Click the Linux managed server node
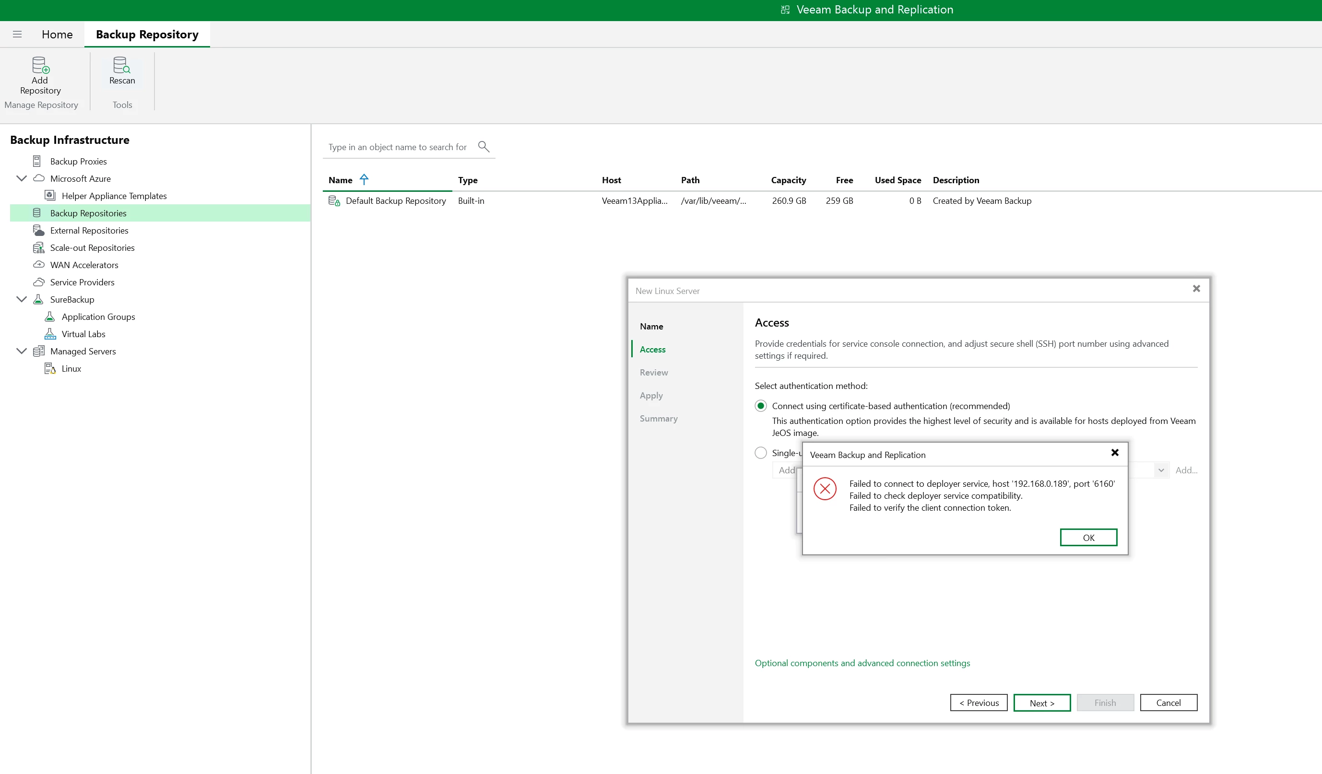The image size is (1322, 774). 71,369
